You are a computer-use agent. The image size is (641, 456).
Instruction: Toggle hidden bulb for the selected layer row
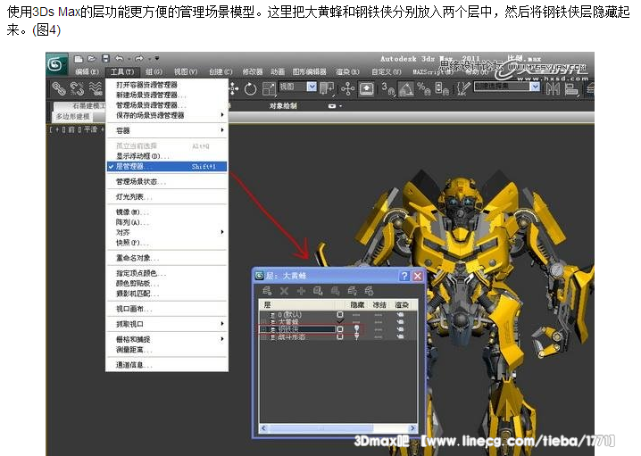(356, 329)
